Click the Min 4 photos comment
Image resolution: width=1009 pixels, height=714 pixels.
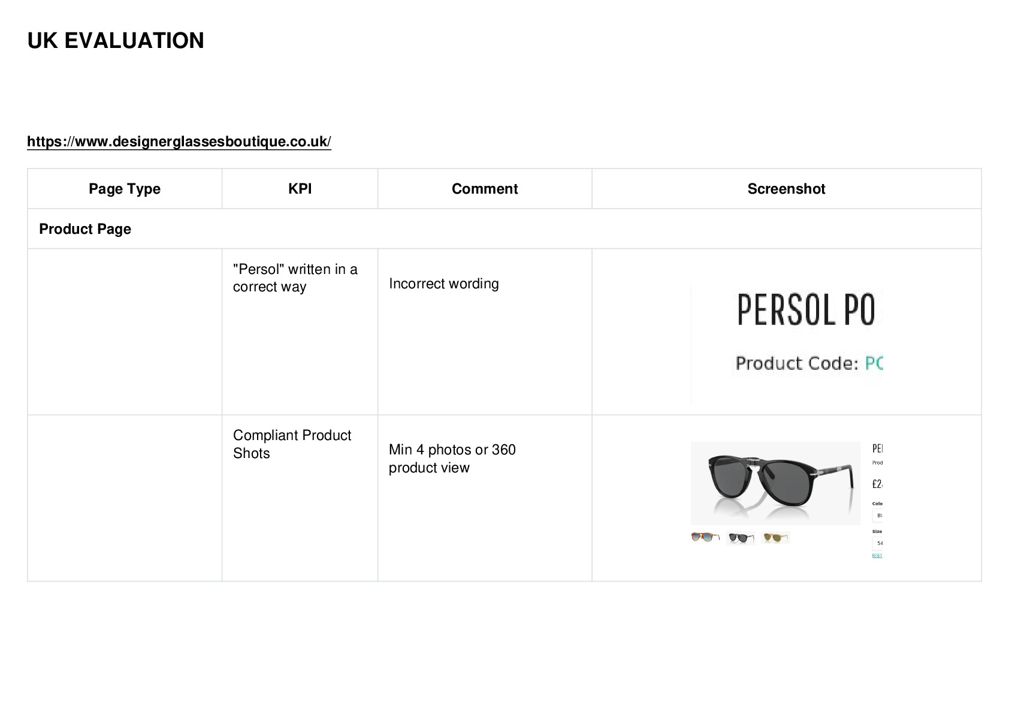[452, 459]
